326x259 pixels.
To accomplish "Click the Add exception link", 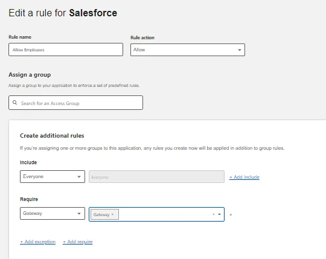I will point(37,241).
